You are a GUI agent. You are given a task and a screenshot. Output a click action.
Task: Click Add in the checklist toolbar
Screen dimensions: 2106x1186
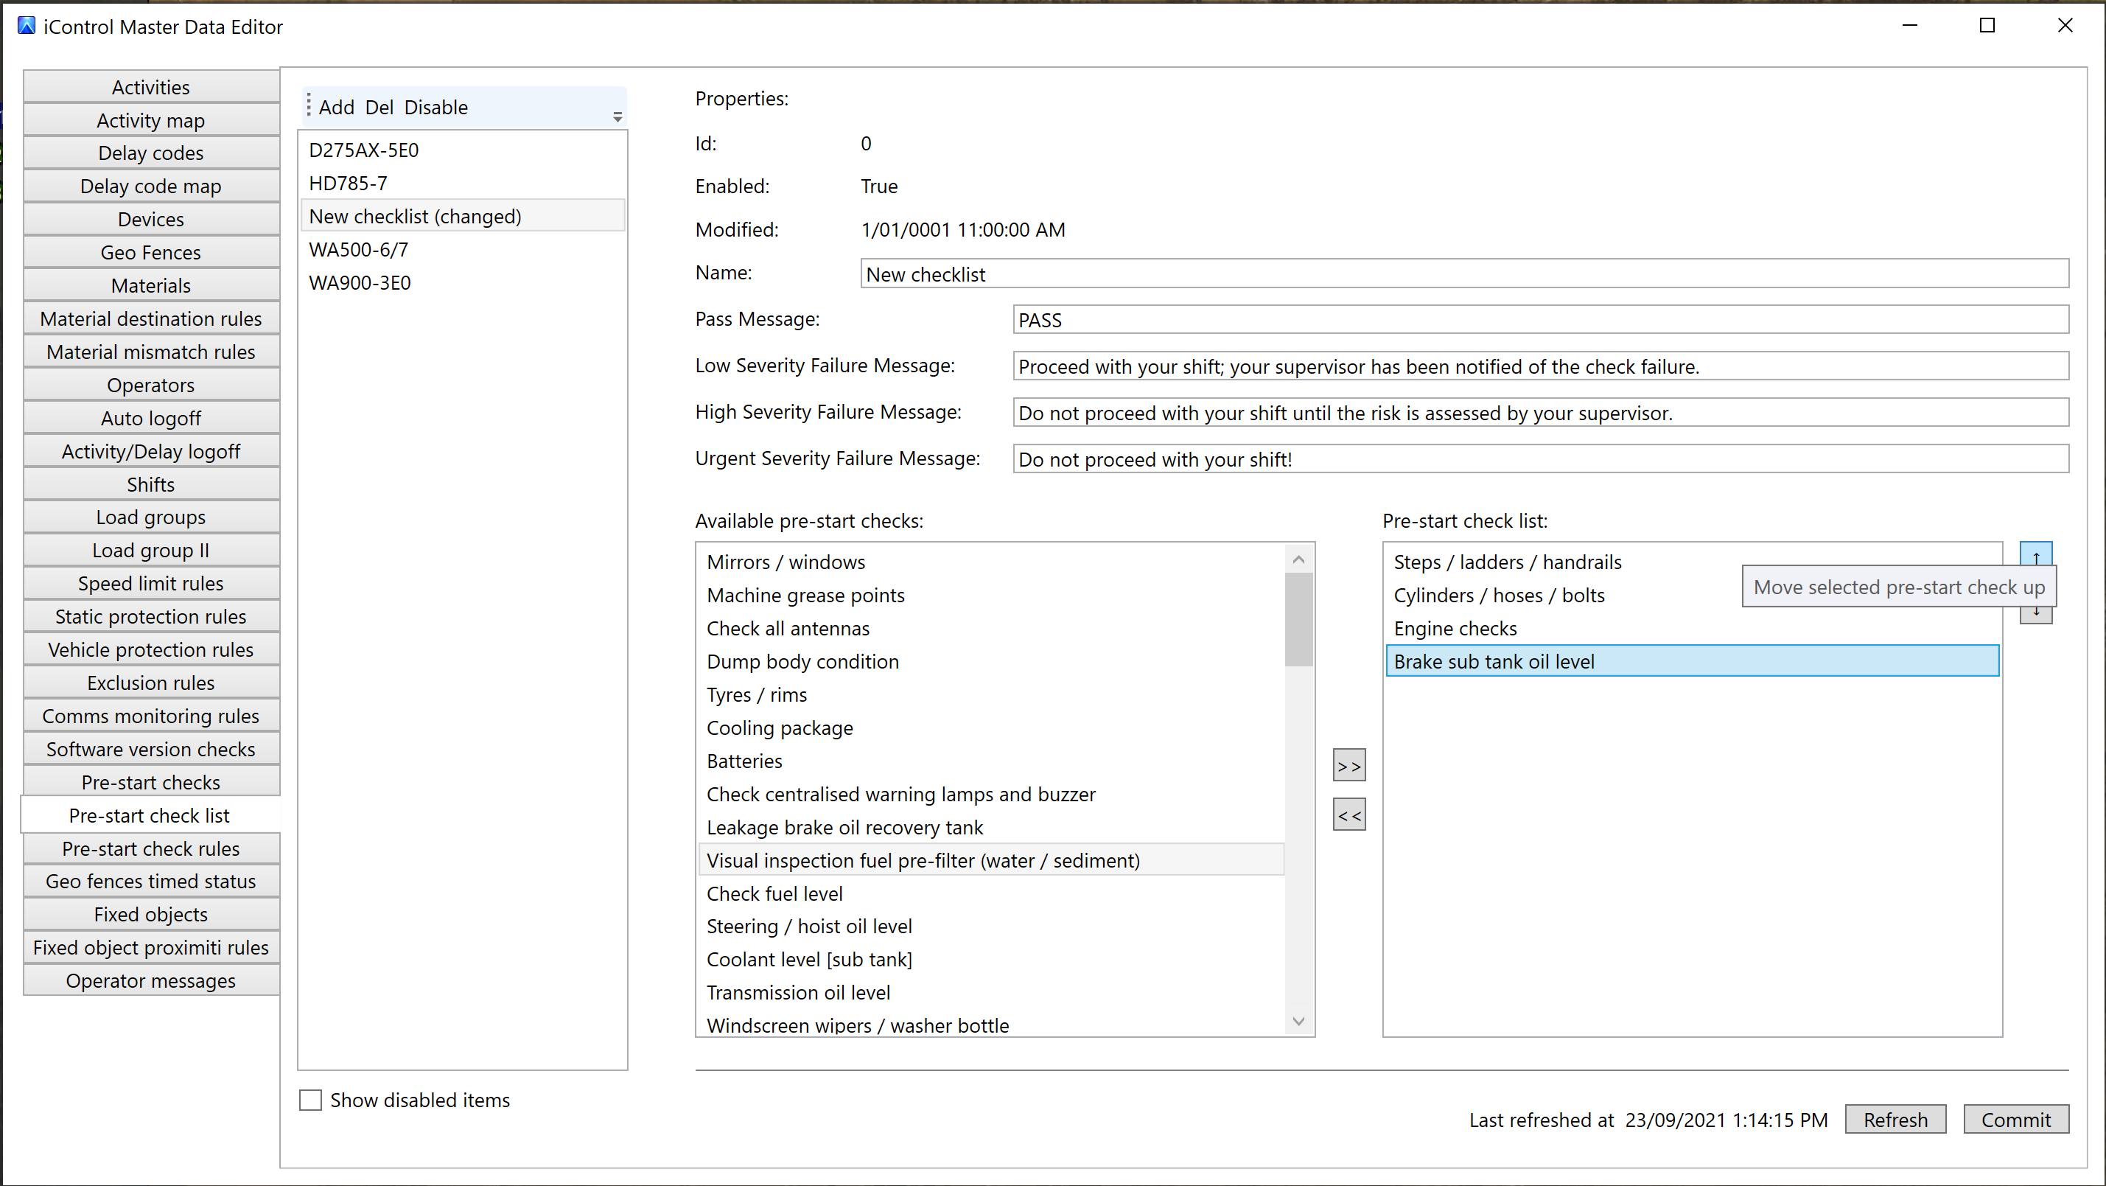[x=336, y=107]
